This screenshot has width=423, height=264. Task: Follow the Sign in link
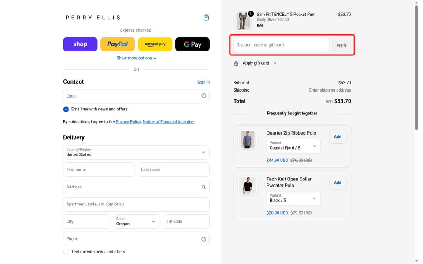point(204,82)
